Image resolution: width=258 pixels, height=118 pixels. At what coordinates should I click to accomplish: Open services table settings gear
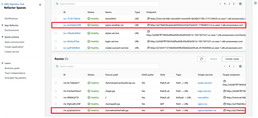(x=240, y=4)
